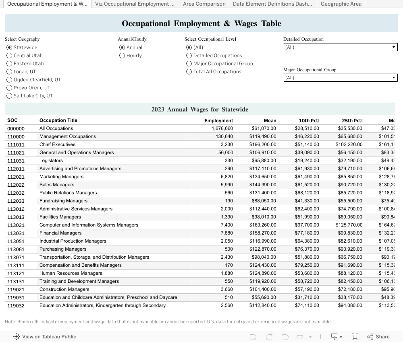The width and height of the screenshot is (403, 342).
Task: Click the View on Tableau Public link
Action: coord(48,337)
